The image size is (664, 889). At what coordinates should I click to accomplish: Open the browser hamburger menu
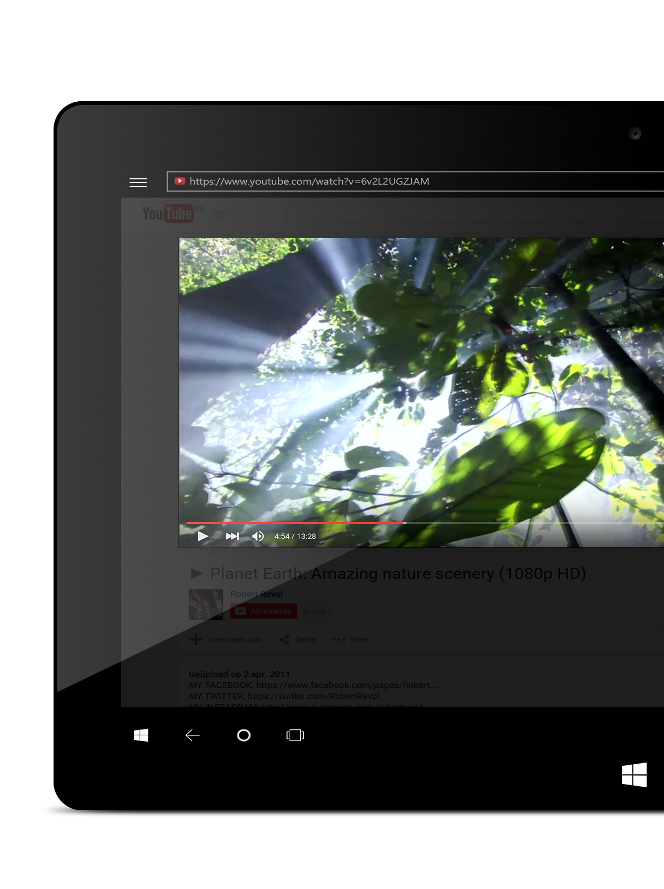[138, 183]
